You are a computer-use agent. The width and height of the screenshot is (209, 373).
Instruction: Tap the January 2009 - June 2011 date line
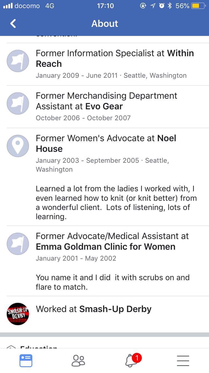point(77,75)
